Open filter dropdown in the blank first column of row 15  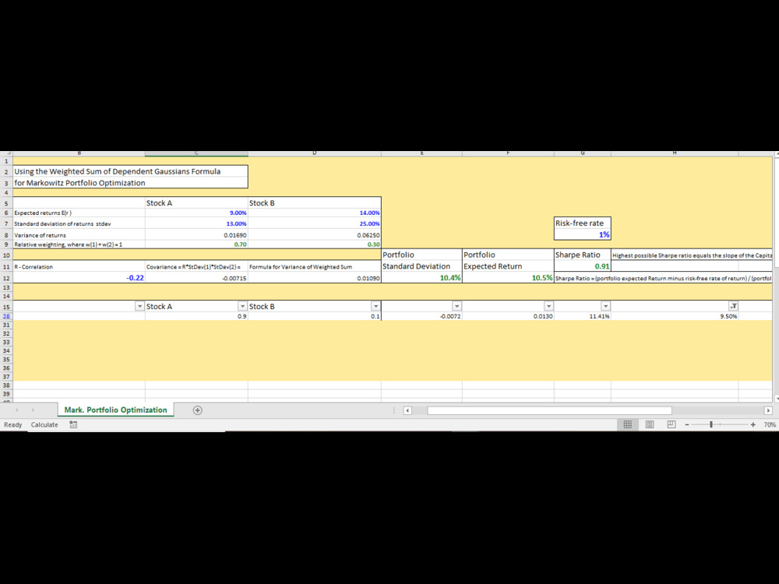[139, 306]
